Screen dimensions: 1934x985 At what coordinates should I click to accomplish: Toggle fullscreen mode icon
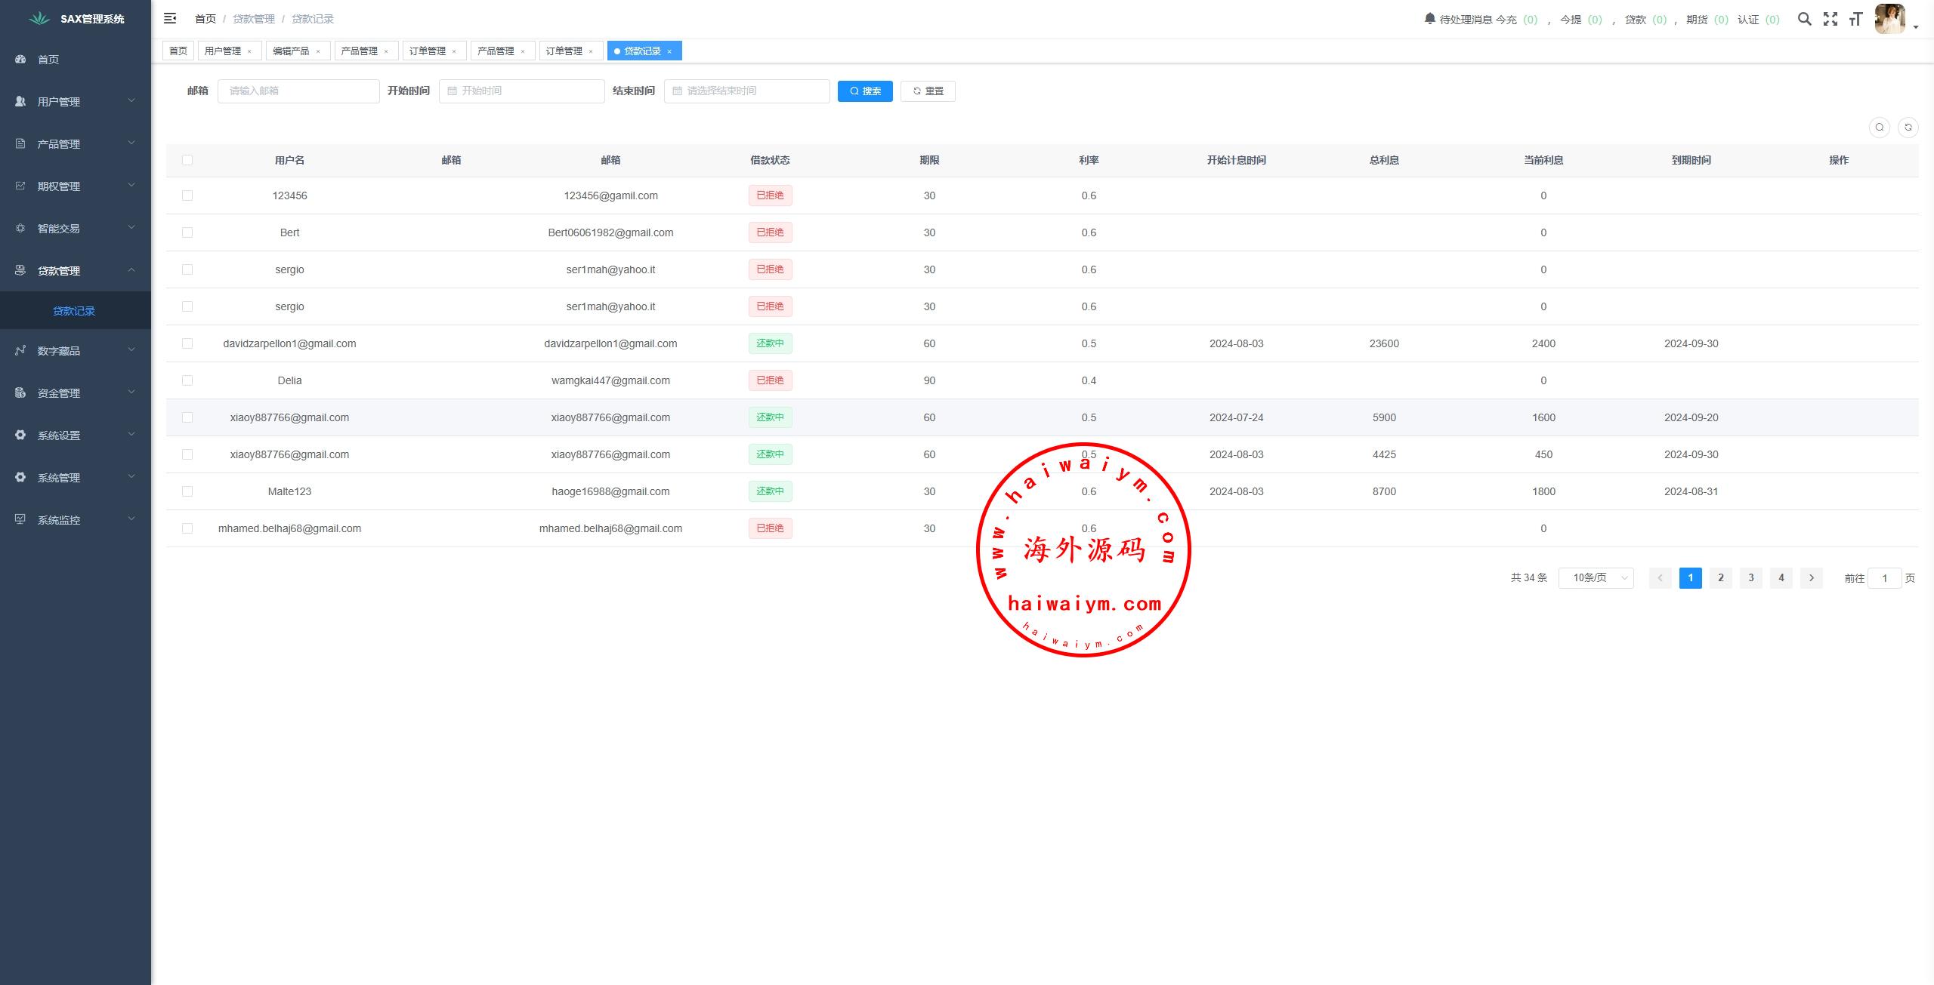pos(1830,19)
